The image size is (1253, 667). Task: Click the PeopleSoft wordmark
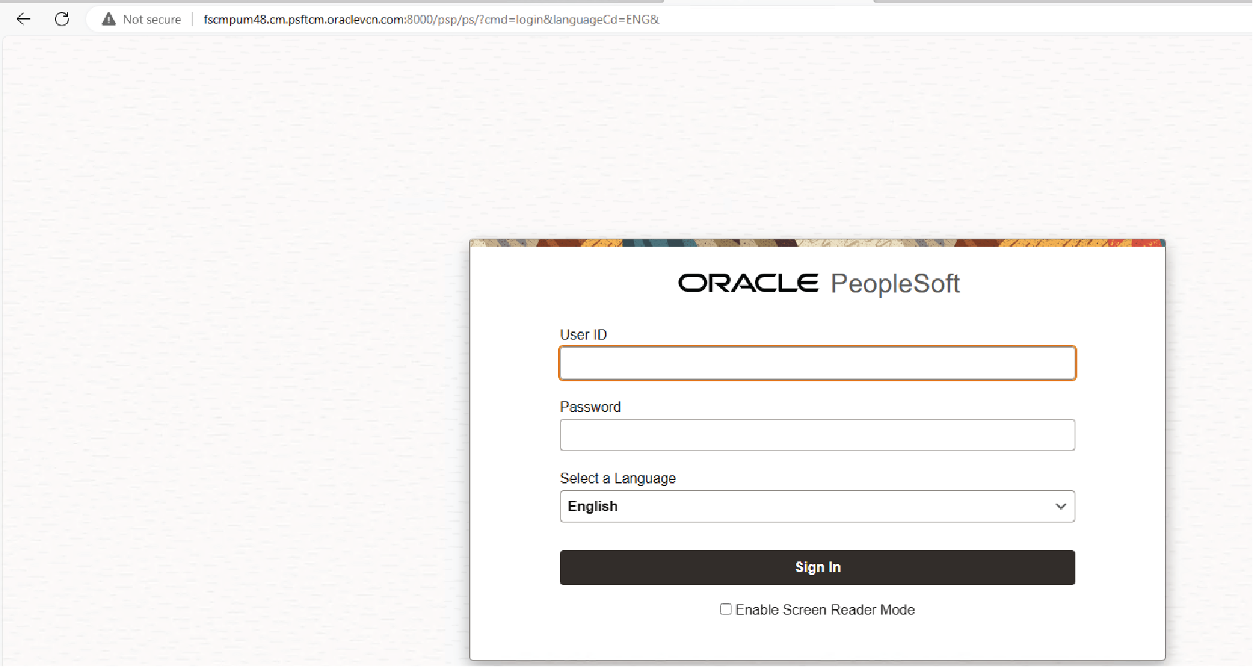click(x=895, y=283)
